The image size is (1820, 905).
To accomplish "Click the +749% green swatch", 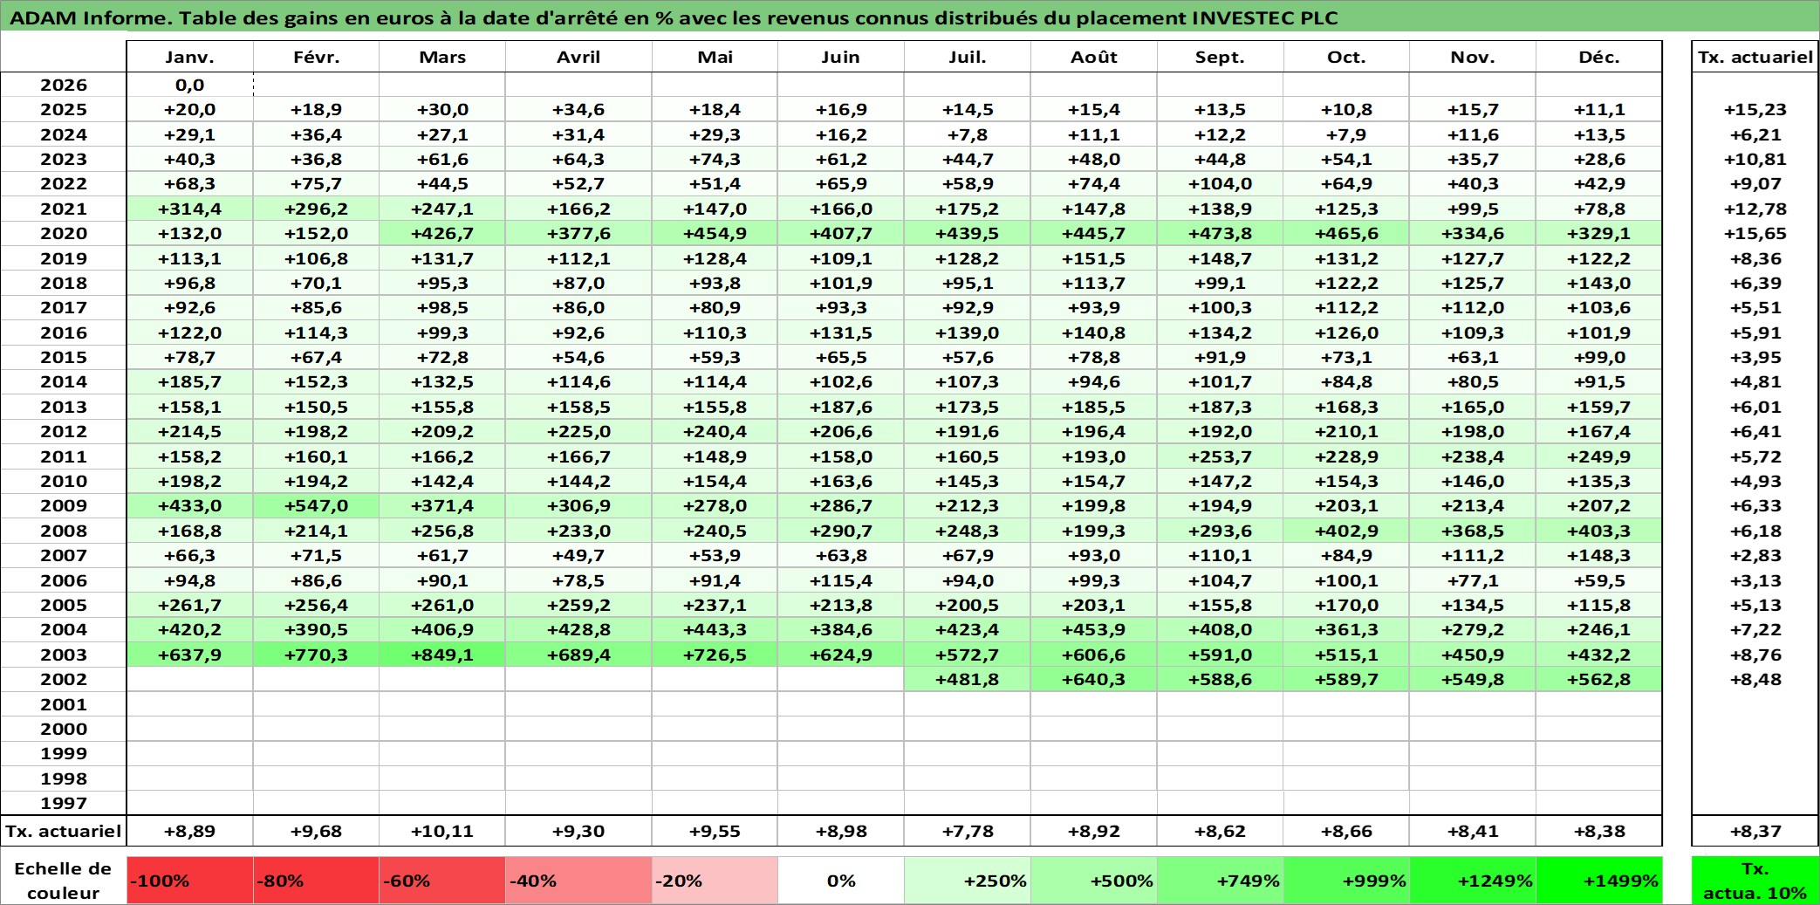I will (x=1220, y=881).
